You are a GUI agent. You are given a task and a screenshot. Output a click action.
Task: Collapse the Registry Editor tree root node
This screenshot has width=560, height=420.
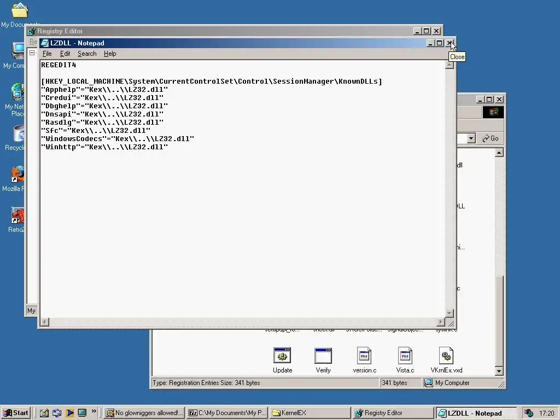(32, 53)
